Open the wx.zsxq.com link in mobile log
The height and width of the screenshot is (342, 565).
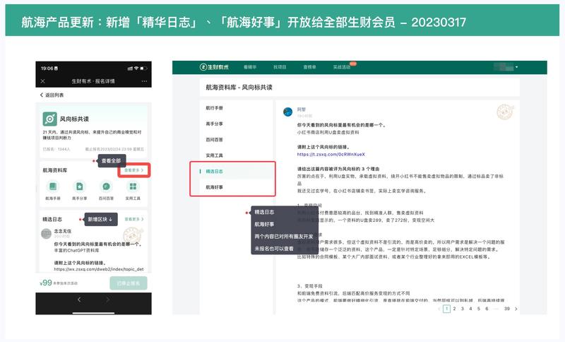tap(99, 269)
